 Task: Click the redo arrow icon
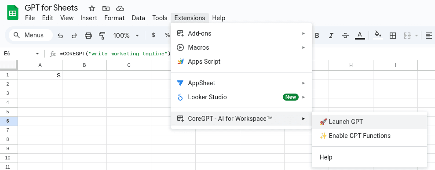point(74,36)
